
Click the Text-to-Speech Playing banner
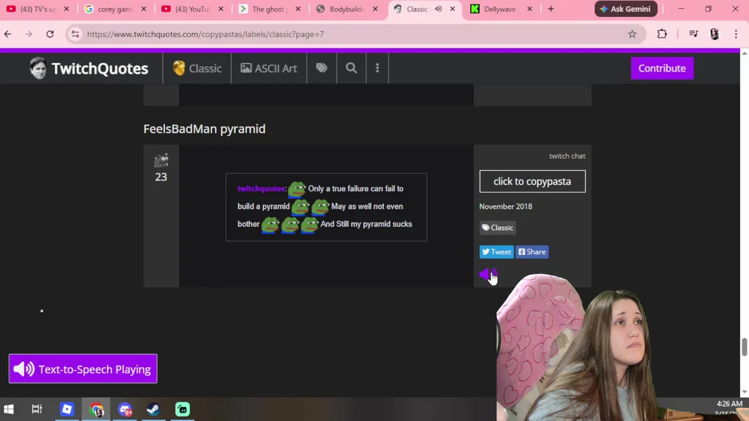tap(83, 369)
